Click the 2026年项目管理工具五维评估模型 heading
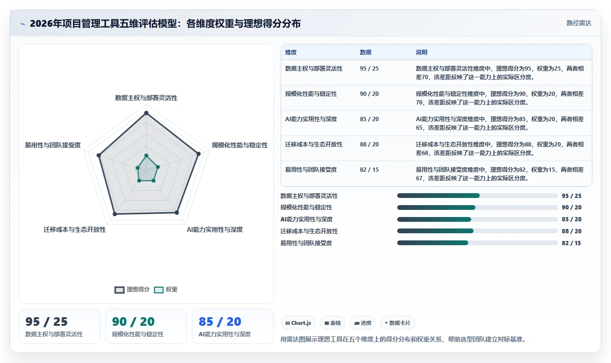 (x=165, y=23)
